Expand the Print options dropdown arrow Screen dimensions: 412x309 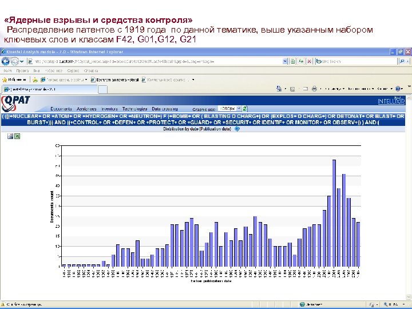click(320, 89)
